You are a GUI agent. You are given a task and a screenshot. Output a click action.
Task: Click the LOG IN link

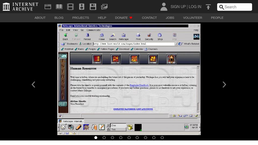pos(195,7)
